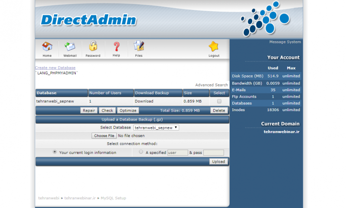Click into the specified user input field
The height and width of the screenshot is (208, 346).
tap(177, 153)
